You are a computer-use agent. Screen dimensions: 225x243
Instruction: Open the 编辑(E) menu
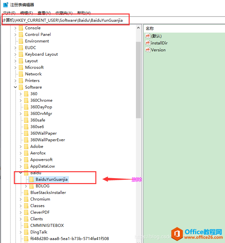coord(26,13)
